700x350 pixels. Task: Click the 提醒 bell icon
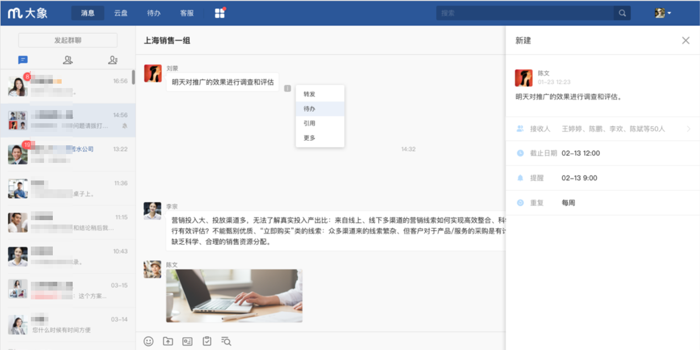click(520, 178)
